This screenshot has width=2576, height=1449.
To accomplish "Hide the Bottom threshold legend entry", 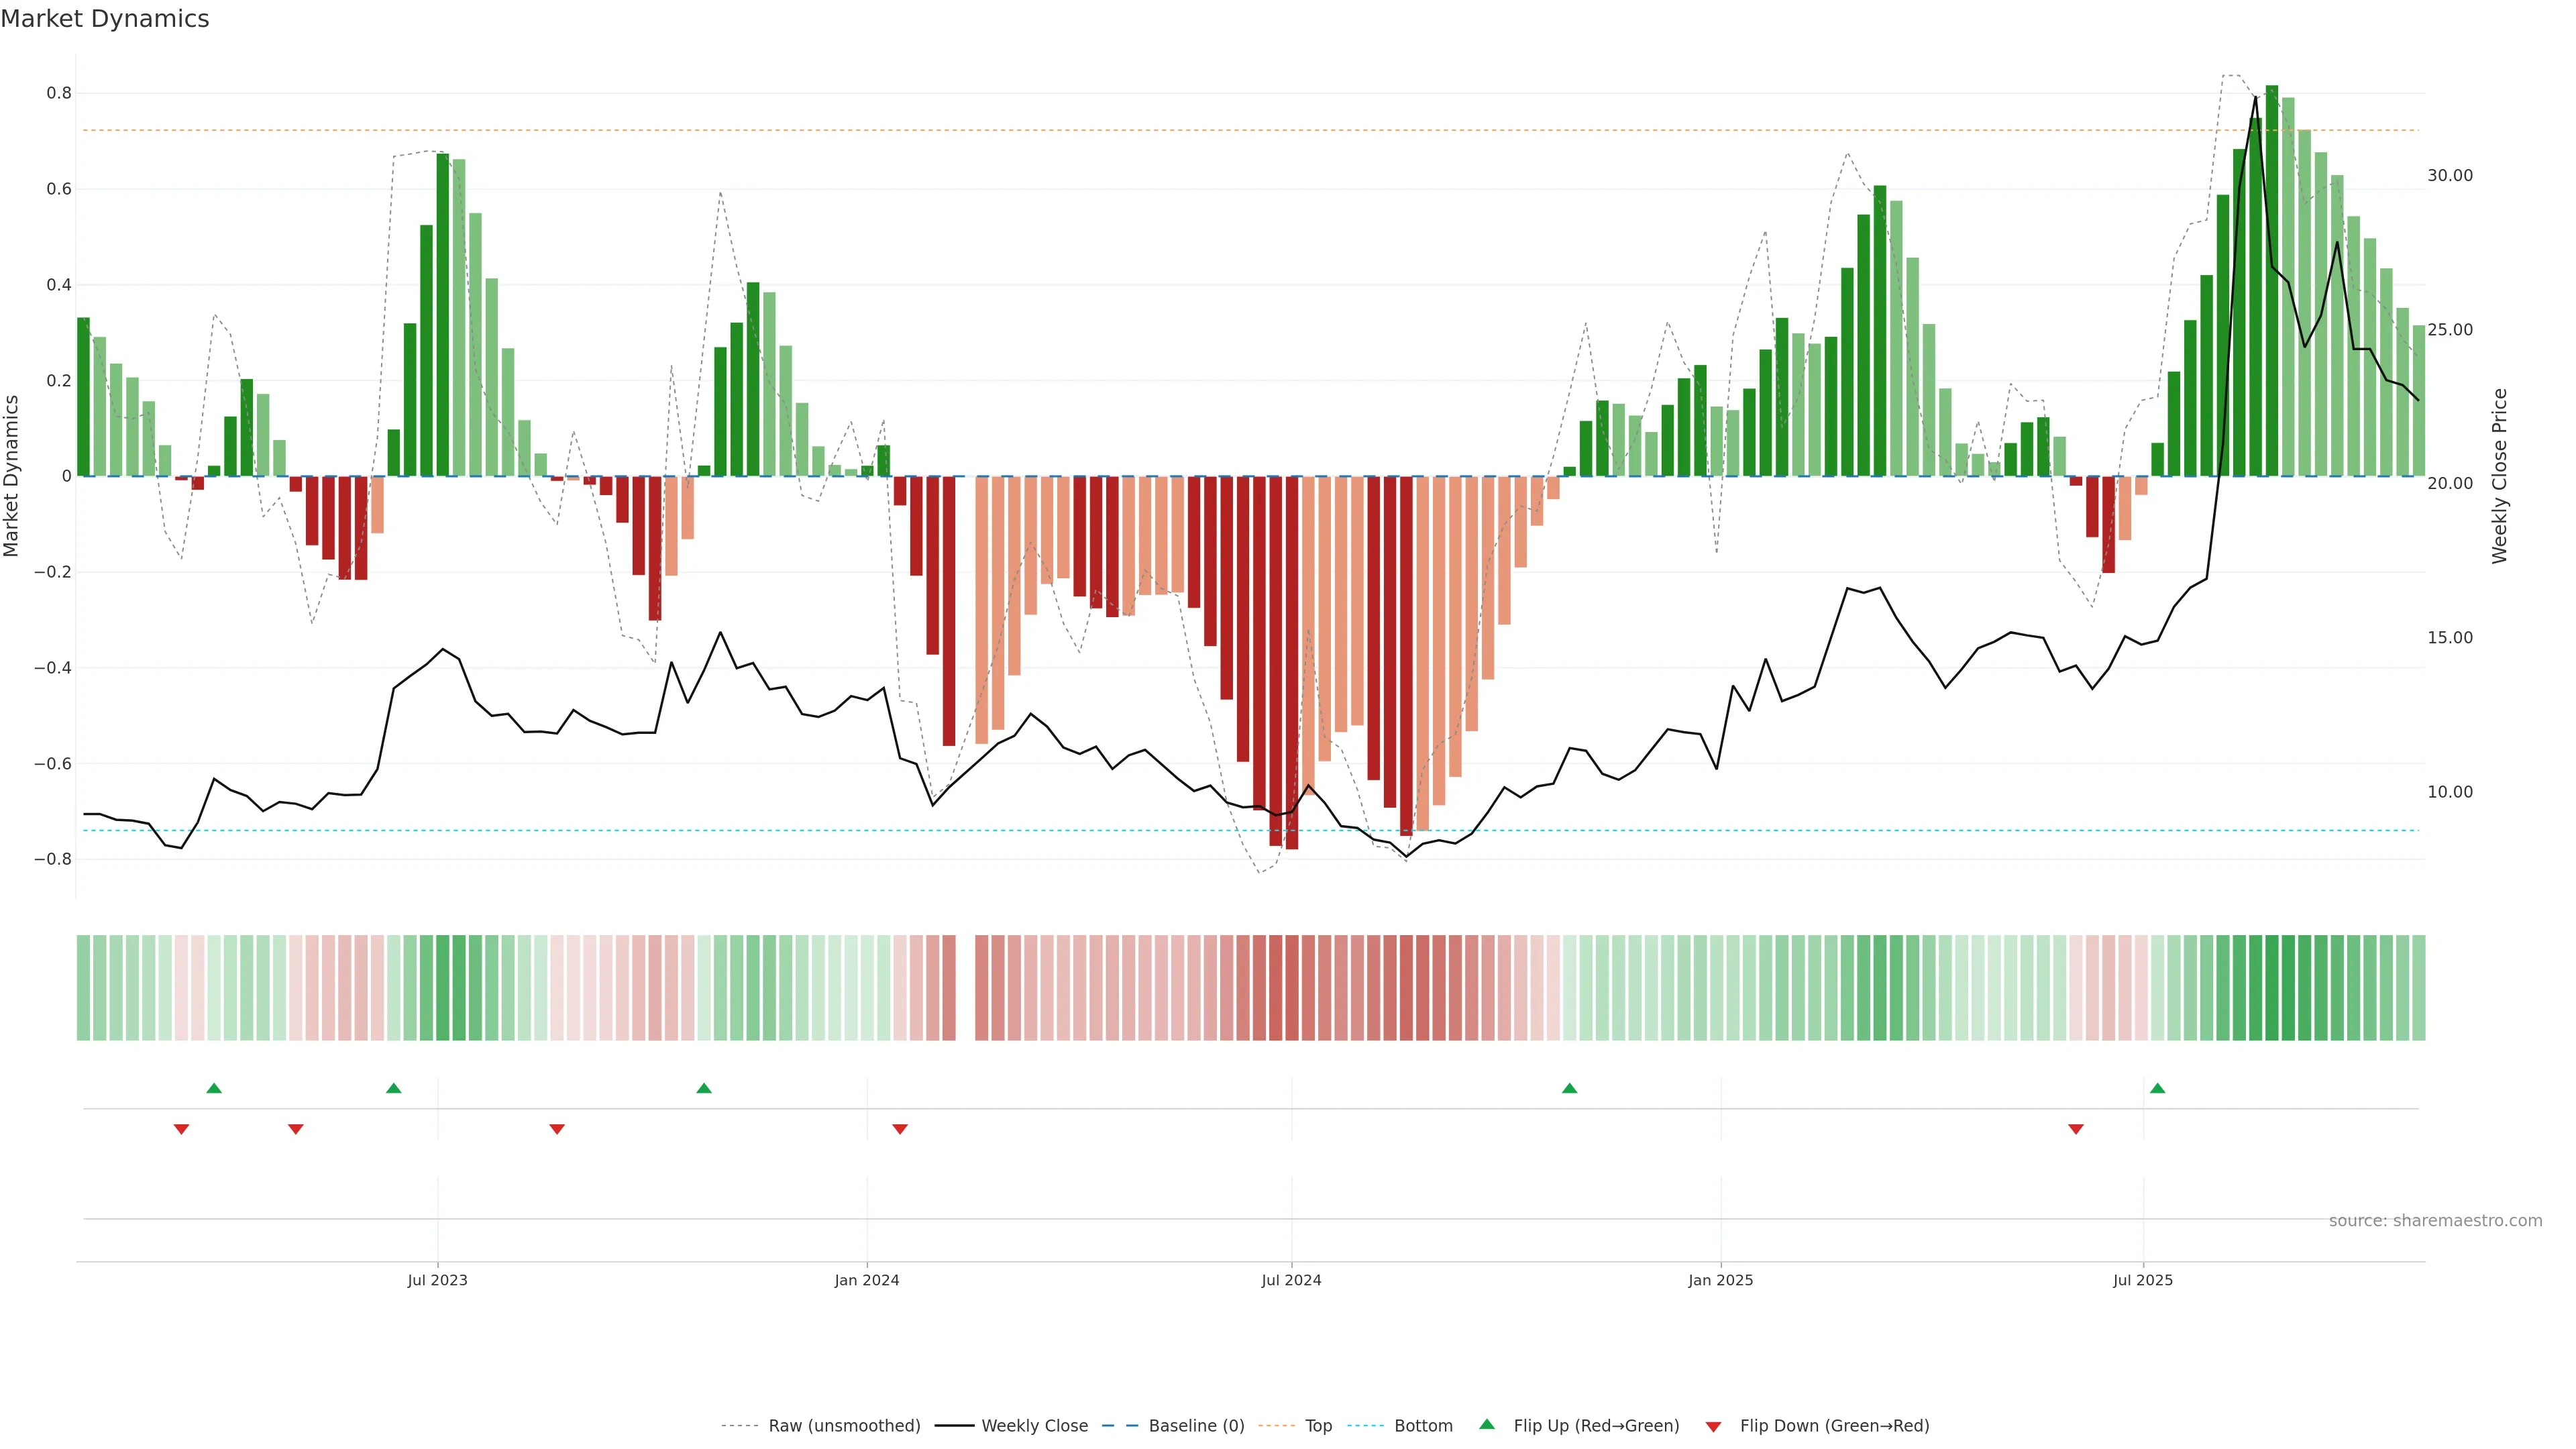I will coord(1423,1426).
